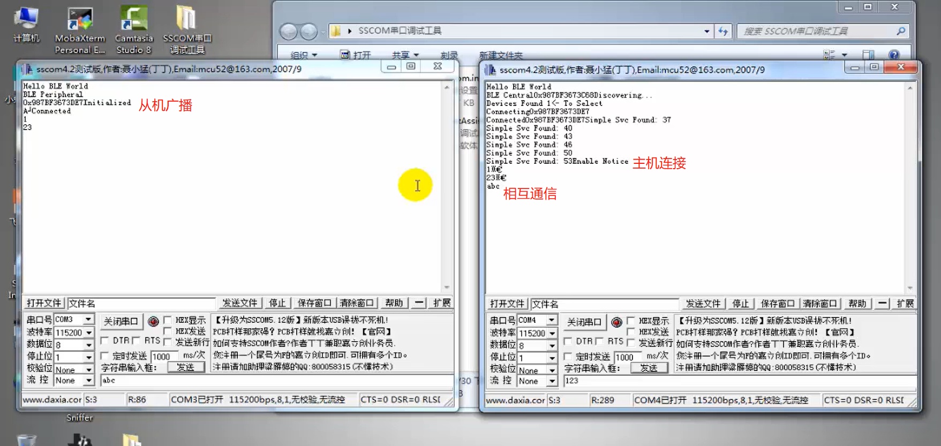Click the Explorer address bar refresh icon
Screen dimensions: 941x446
click(x=723, y=31)
